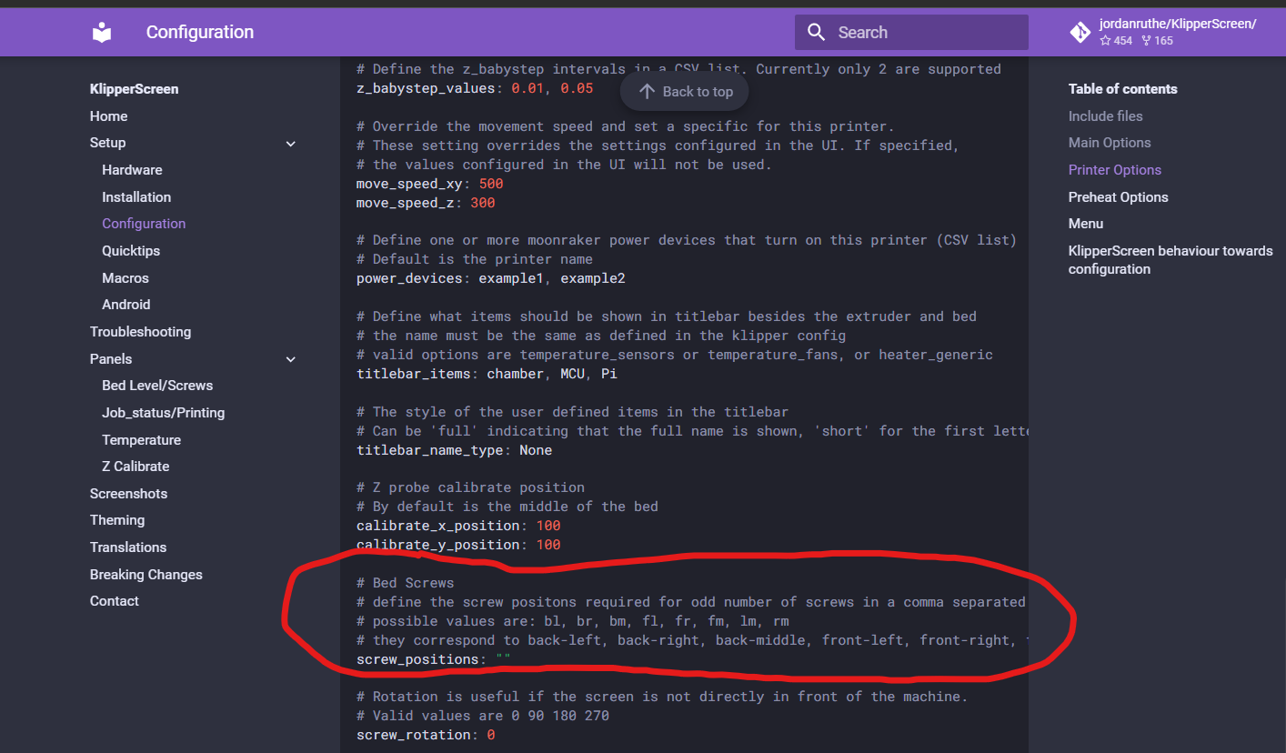Open the git repository via the diamond icon

pyautogui.click(x=1080, y=32)
